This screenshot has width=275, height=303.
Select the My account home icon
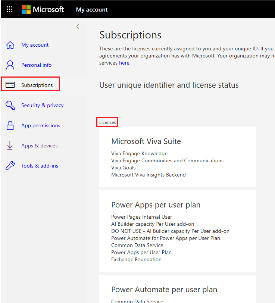tap(10, 45)
